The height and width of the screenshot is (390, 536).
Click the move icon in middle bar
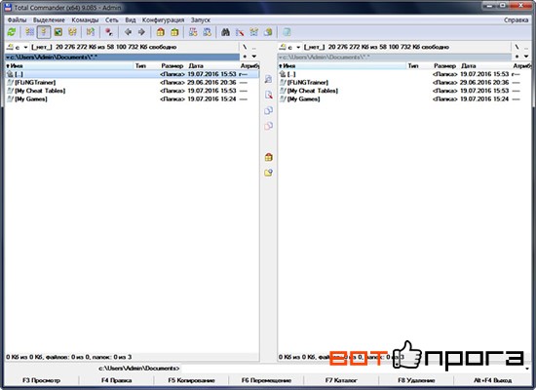[x=268, y=126]
